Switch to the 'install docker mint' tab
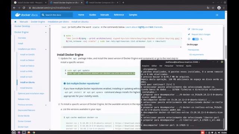Image resolution: width=239 pixels, height=134 pixels. coord(30,3)
